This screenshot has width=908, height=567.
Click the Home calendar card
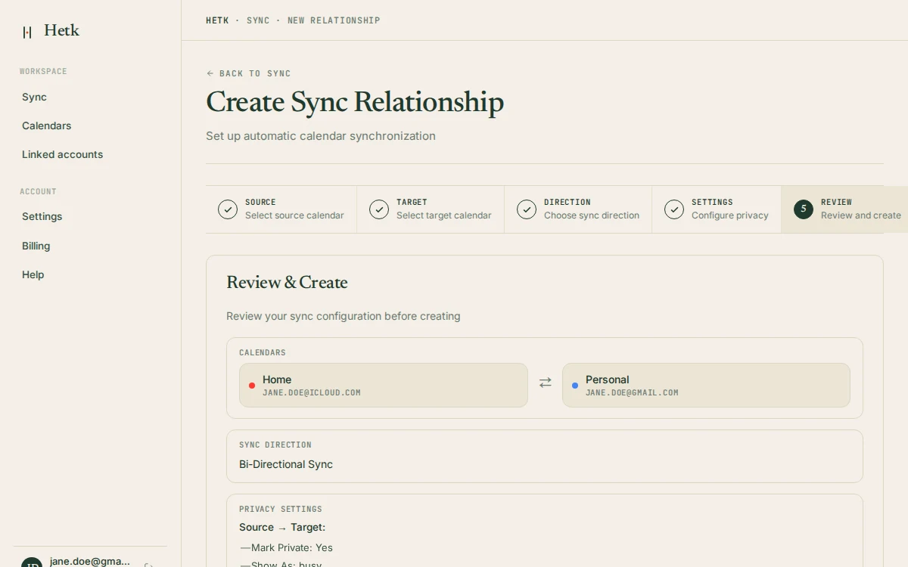(384, 385)
